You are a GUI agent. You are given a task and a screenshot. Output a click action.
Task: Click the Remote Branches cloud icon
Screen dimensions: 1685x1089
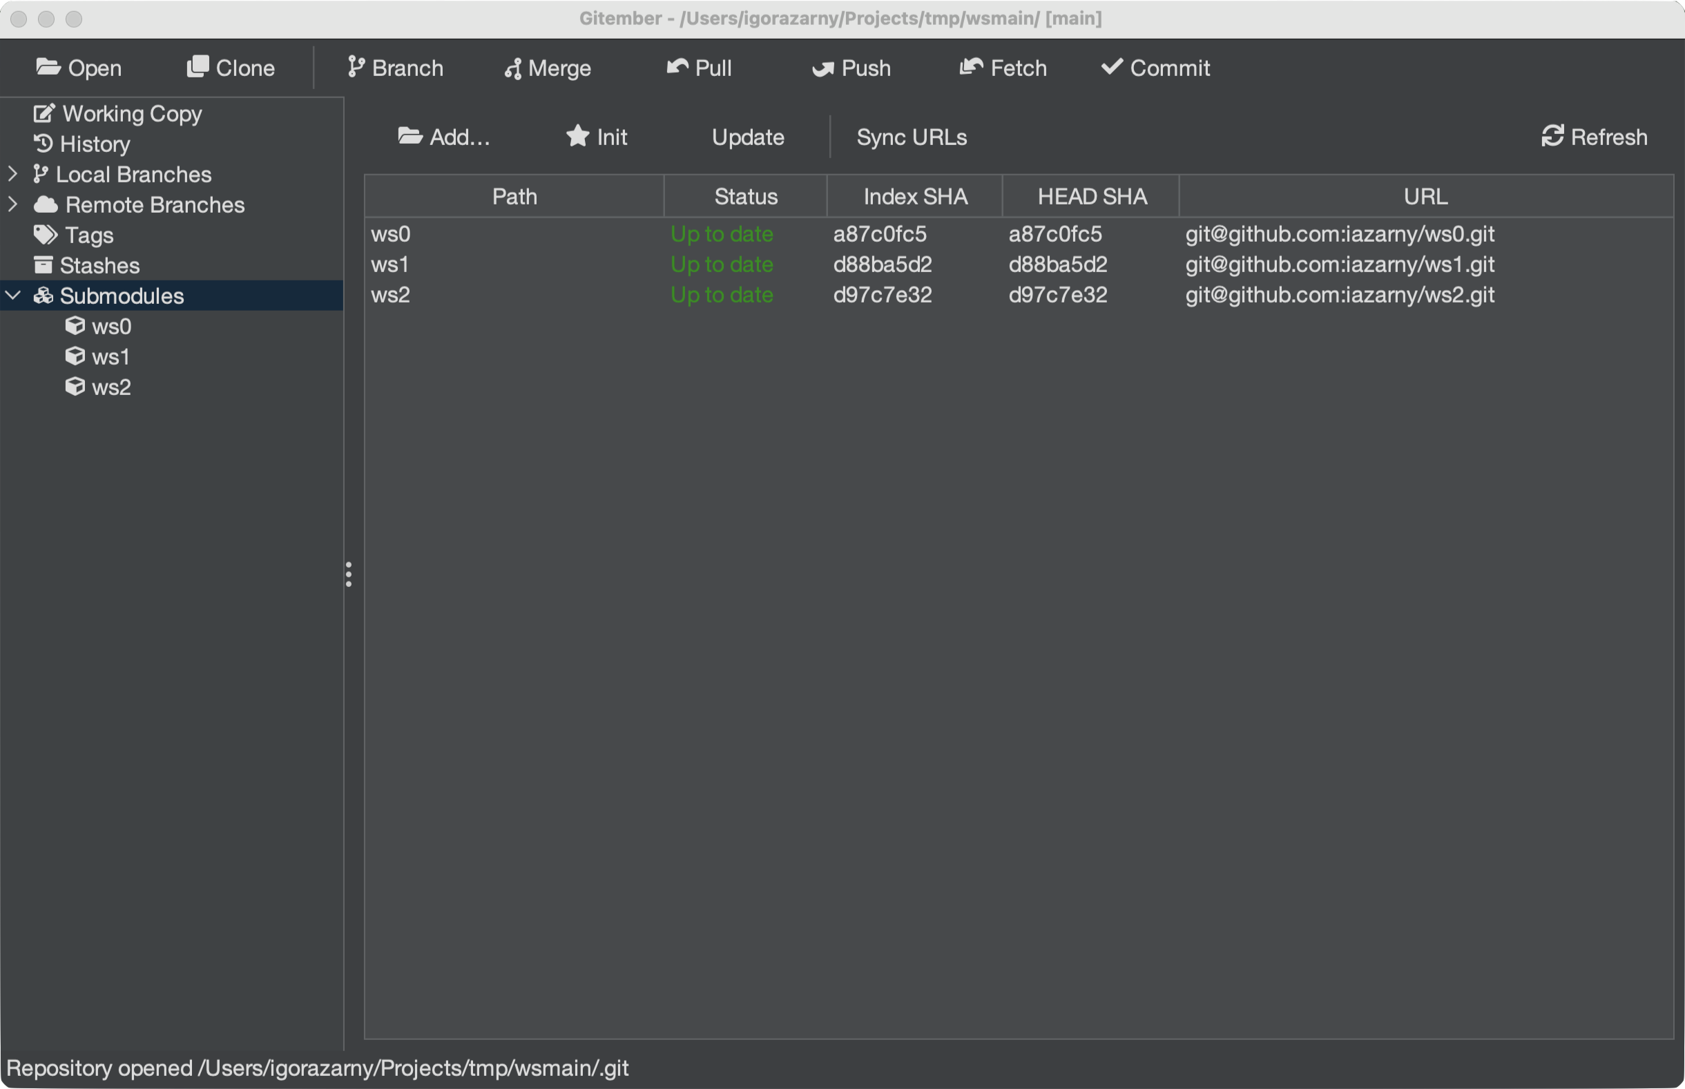pyautogui.click(x=46, y=204)
